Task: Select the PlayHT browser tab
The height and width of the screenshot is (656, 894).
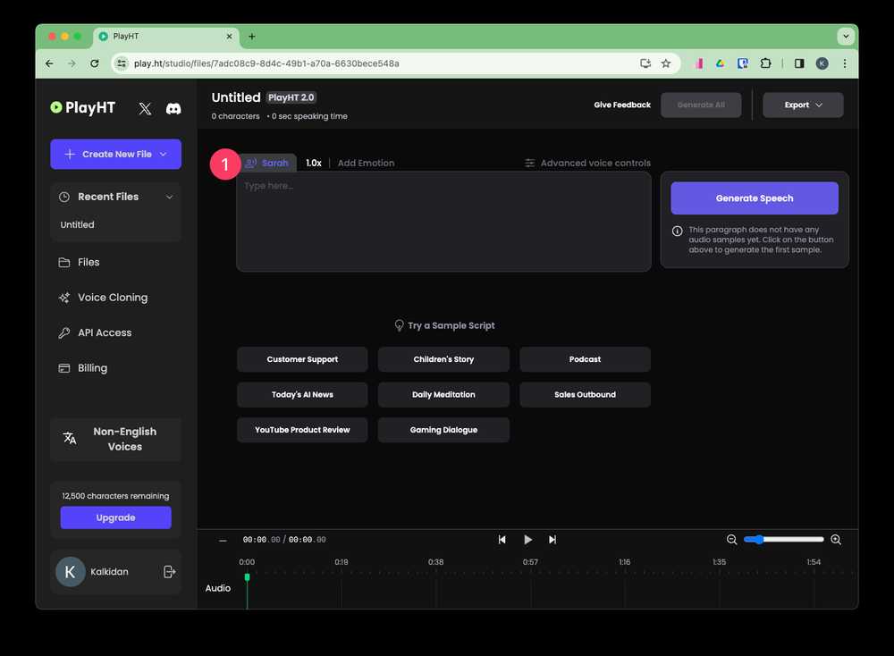Action: pyautogui.click(x=165, y=37)
